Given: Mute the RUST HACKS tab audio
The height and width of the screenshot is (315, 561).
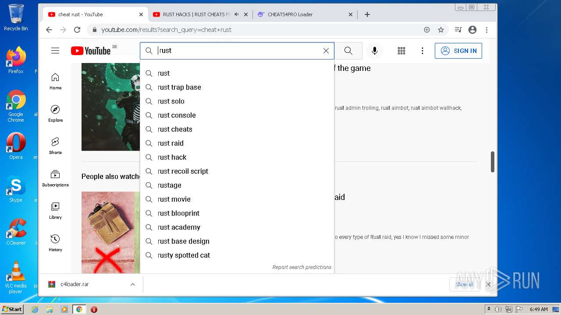Looking at the screenshot, I should 236,14.
